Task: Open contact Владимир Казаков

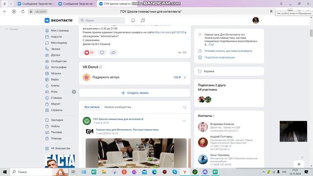Action: pos(222,124)
